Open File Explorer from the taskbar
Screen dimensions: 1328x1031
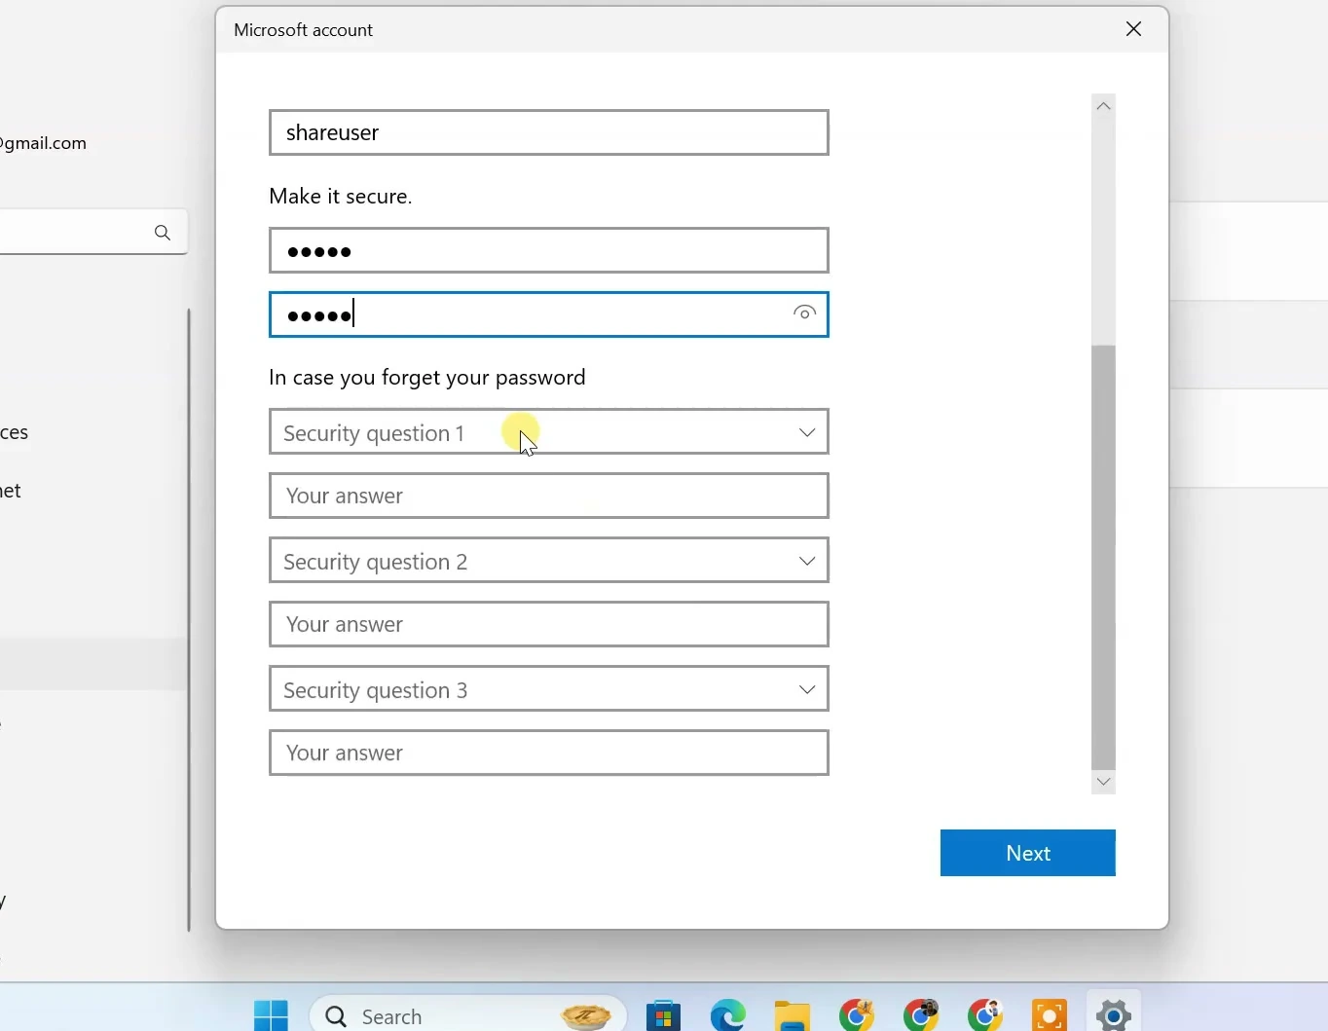793,1015
